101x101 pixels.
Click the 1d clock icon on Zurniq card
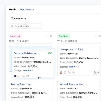click(95, 72)
